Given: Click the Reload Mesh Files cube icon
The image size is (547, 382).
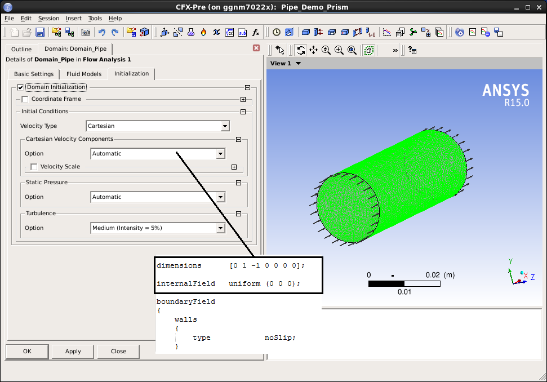Looking at the screenshot, I should 144,33.
